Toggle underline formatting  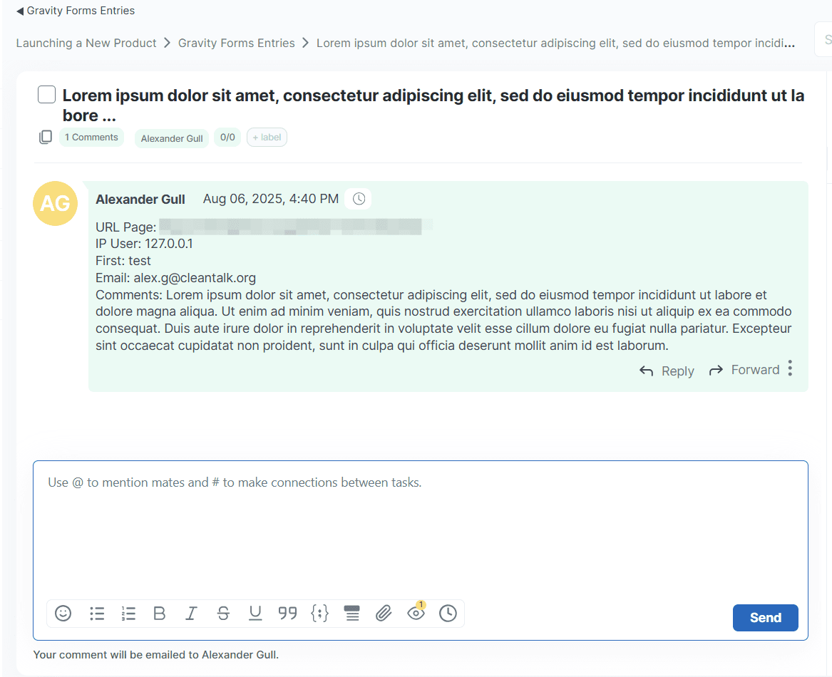click(255, 613)
